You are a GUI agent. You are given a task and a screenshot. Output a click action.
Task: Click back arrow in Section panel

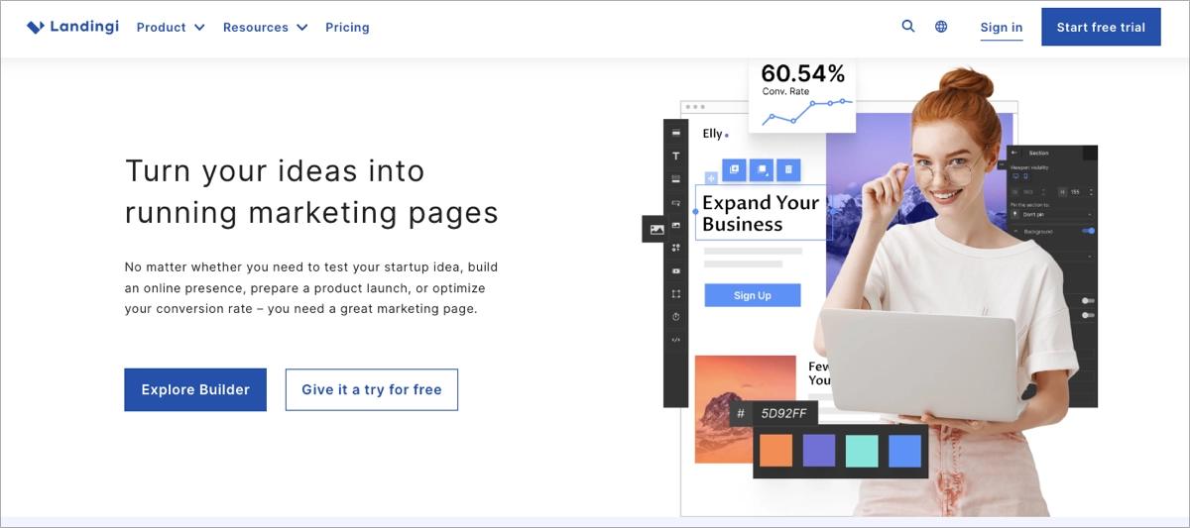click(x=1014, y=153)
